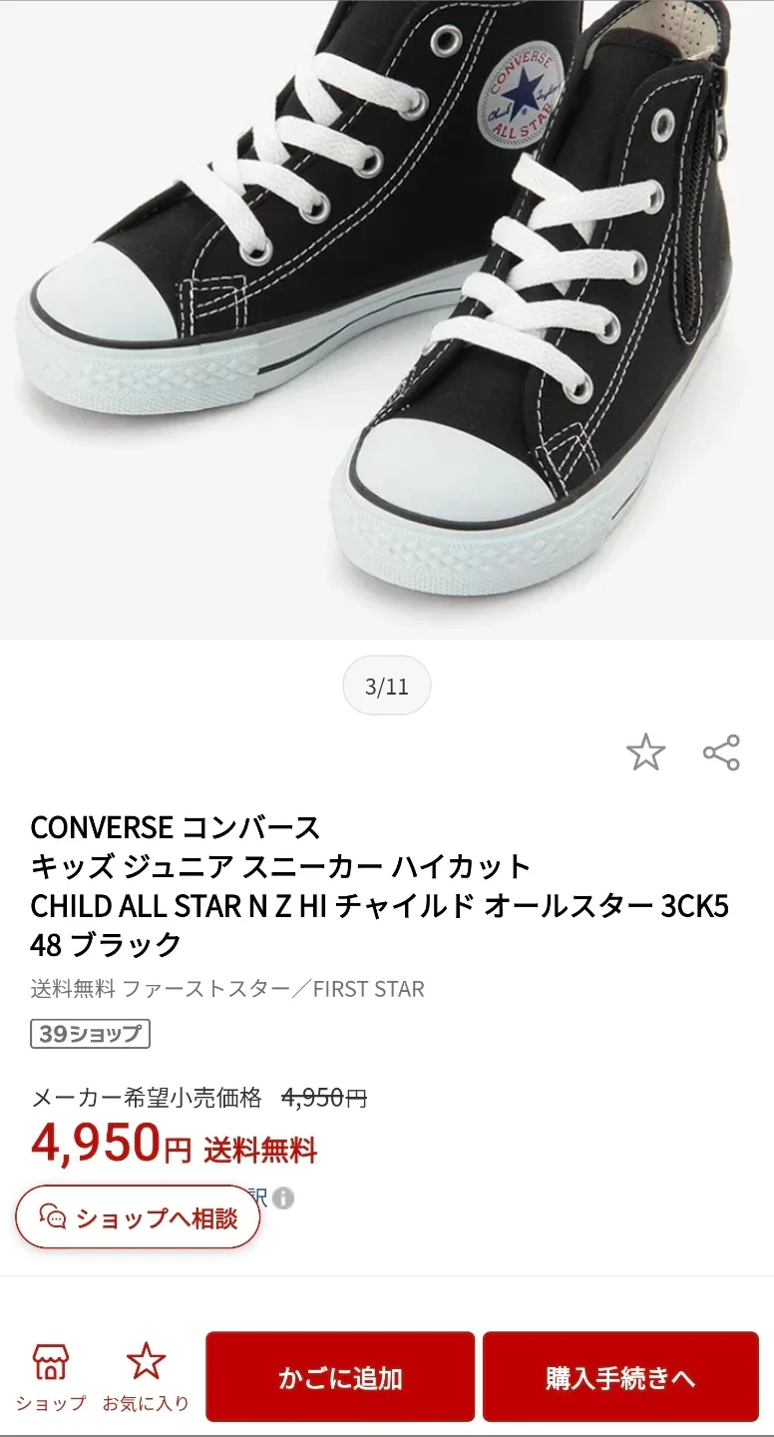Tap the red 4,950円 price
The width and height of the screenshot is (774, 1437).
pyautogui.click(x=111, y=1143)
